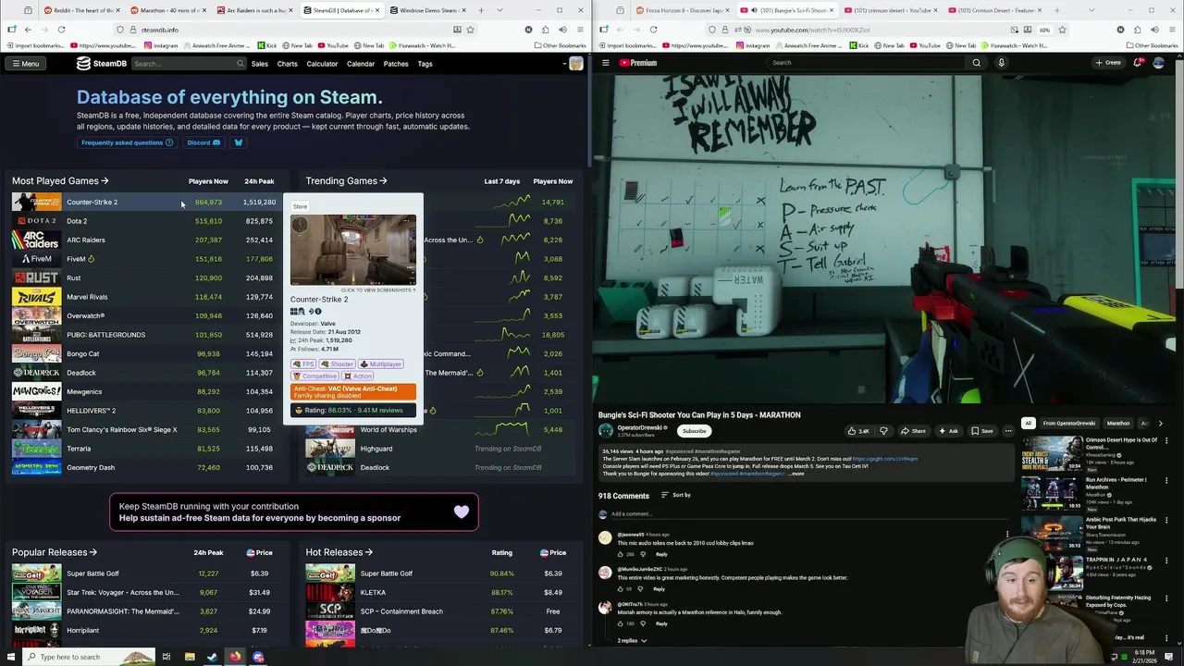The height and width of the screenshot is (666, 1184).
Task: Open new tab in the left browser
Action: click(x=481, y=10)
